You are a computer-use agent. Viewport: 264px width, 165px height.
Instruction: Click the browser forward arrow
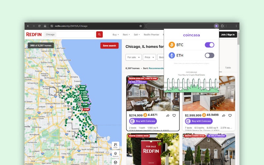[34, 26]
